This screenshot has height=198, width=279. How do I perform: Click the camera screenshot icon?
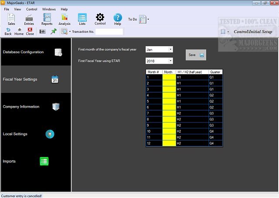coord(43,31)
